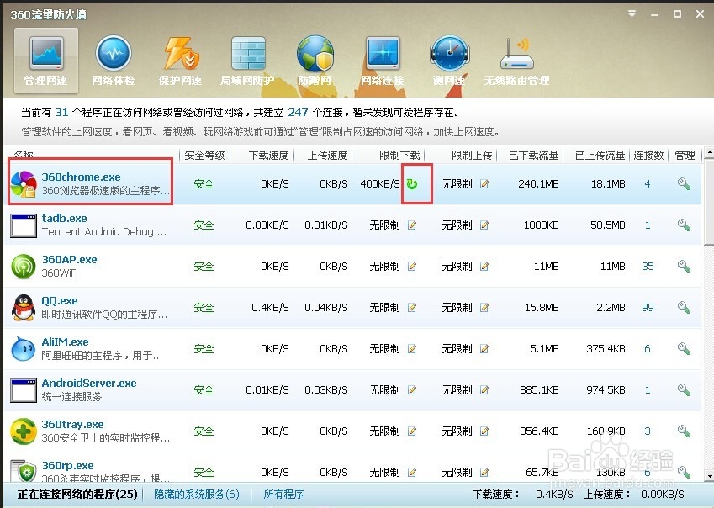
Task: Edit upload limit for 360rp.exe
Action: [x=484, y=472]
